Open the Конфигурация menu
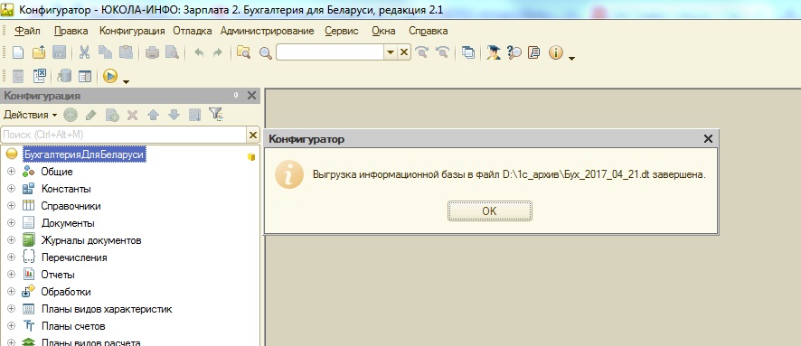This screenshot has width=801, height=346. pyautogui.click(x=132, y=31)
